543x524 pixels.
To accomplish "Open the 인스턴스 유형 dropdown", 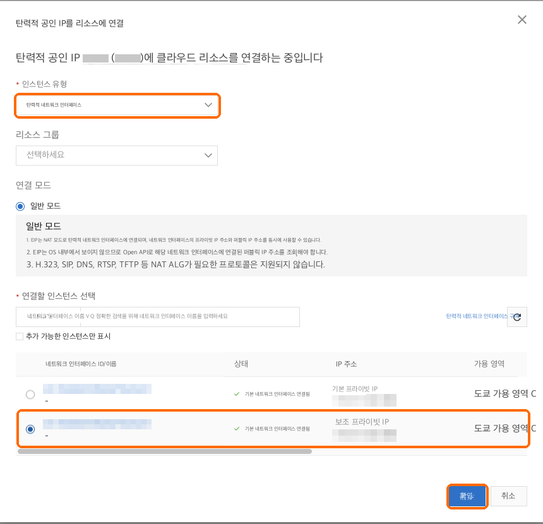I will 117,105.
